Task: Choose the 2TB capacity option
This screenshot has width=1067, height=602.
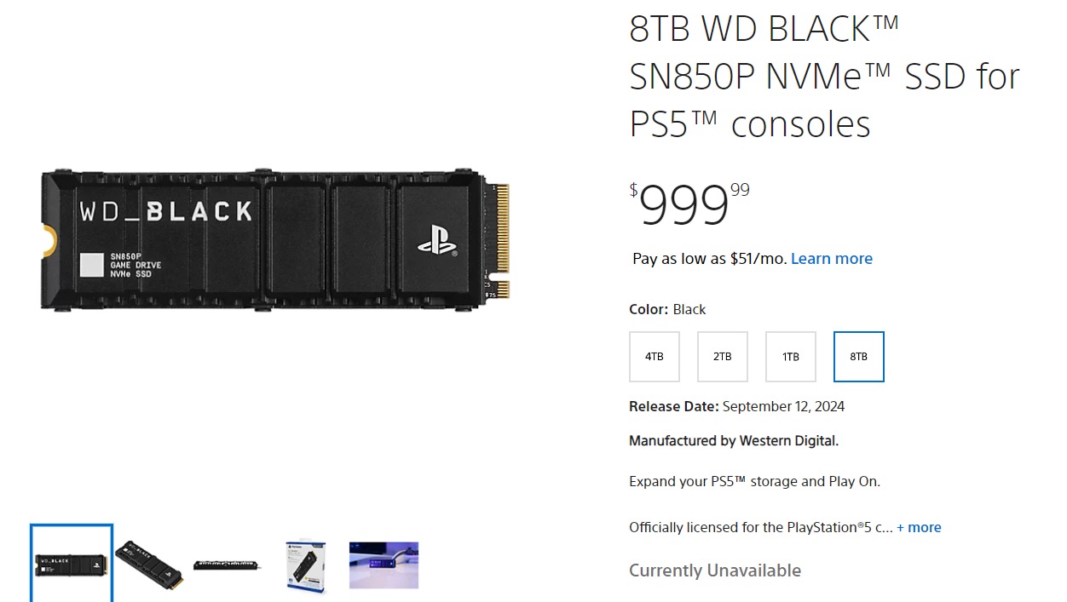Action: pyautogui.click(x=723, y=357)
